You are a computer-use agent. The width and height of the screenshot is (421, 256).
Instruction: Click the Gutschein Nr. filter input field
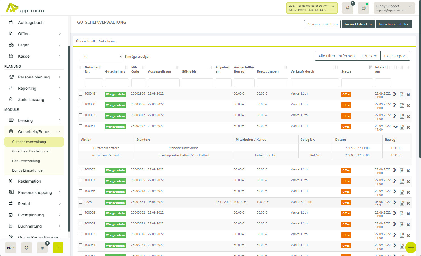tap(93, 83)
